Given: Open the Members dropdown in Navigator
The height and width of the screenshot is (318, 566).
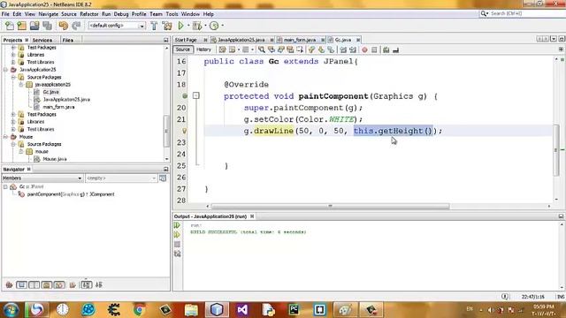Looking at the screenshot, I should [x=42, y=178].
